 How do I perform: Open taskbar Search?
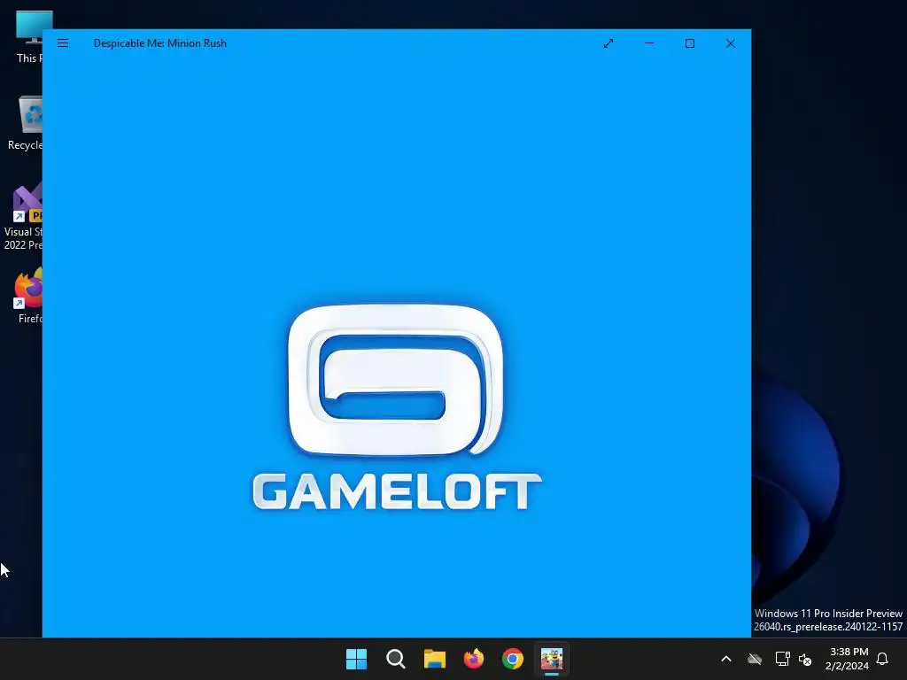pyautogui.click(x=396, y=659)
